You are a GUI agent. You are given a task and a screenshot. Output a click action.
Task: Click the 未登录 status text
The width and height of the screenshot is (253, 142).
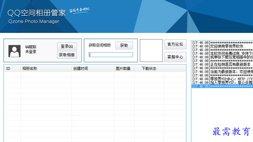pos(31,52)
